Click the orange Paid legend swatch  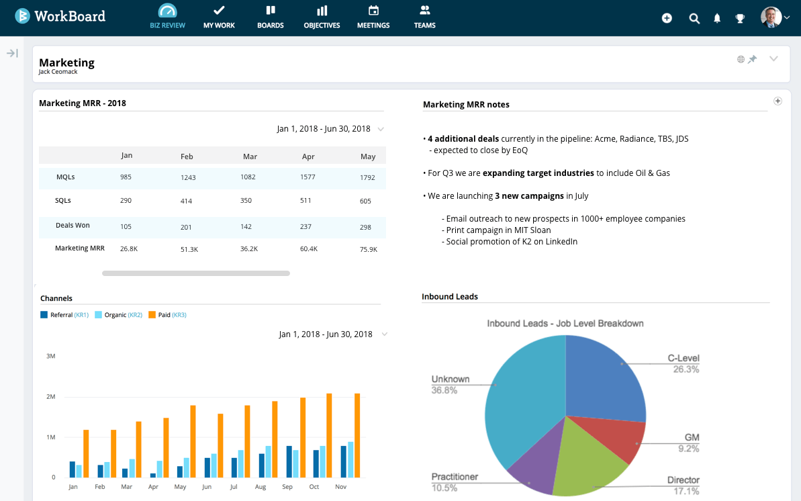point(152,315)
